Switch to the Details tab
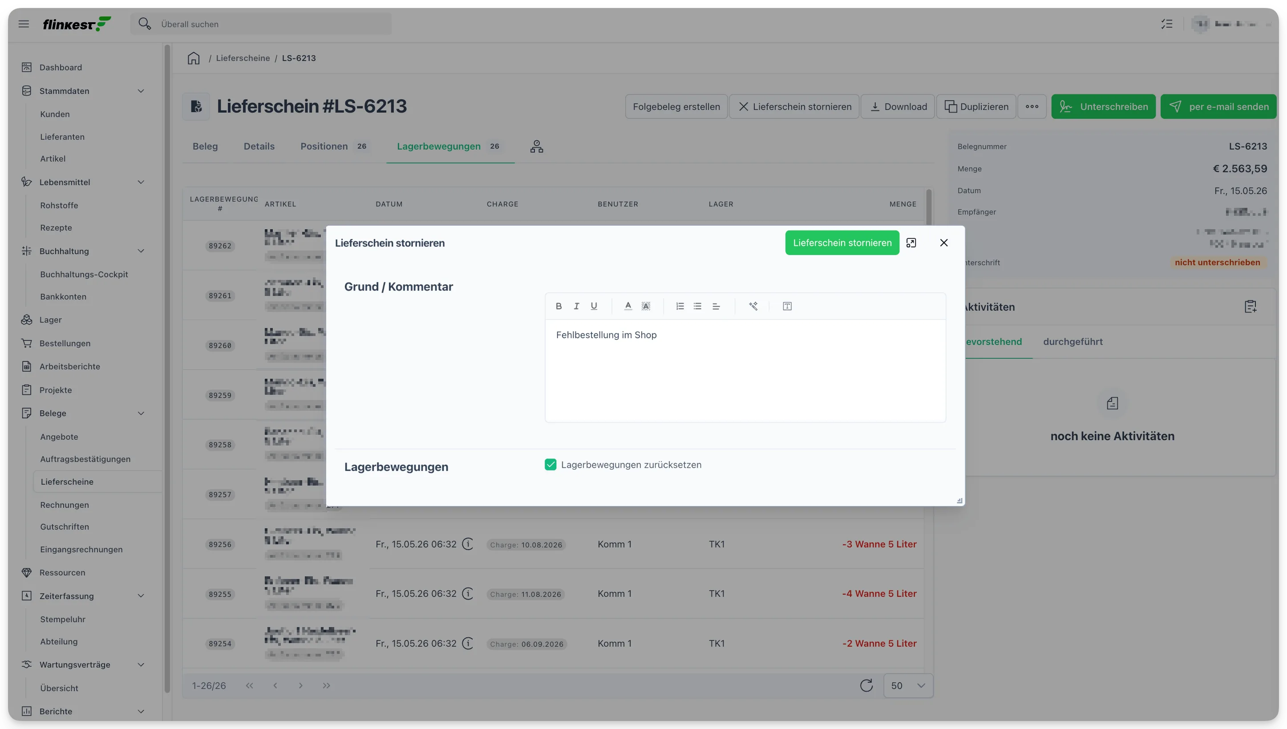The width and height of the screenshot is (1287, 729). (259, 146)
